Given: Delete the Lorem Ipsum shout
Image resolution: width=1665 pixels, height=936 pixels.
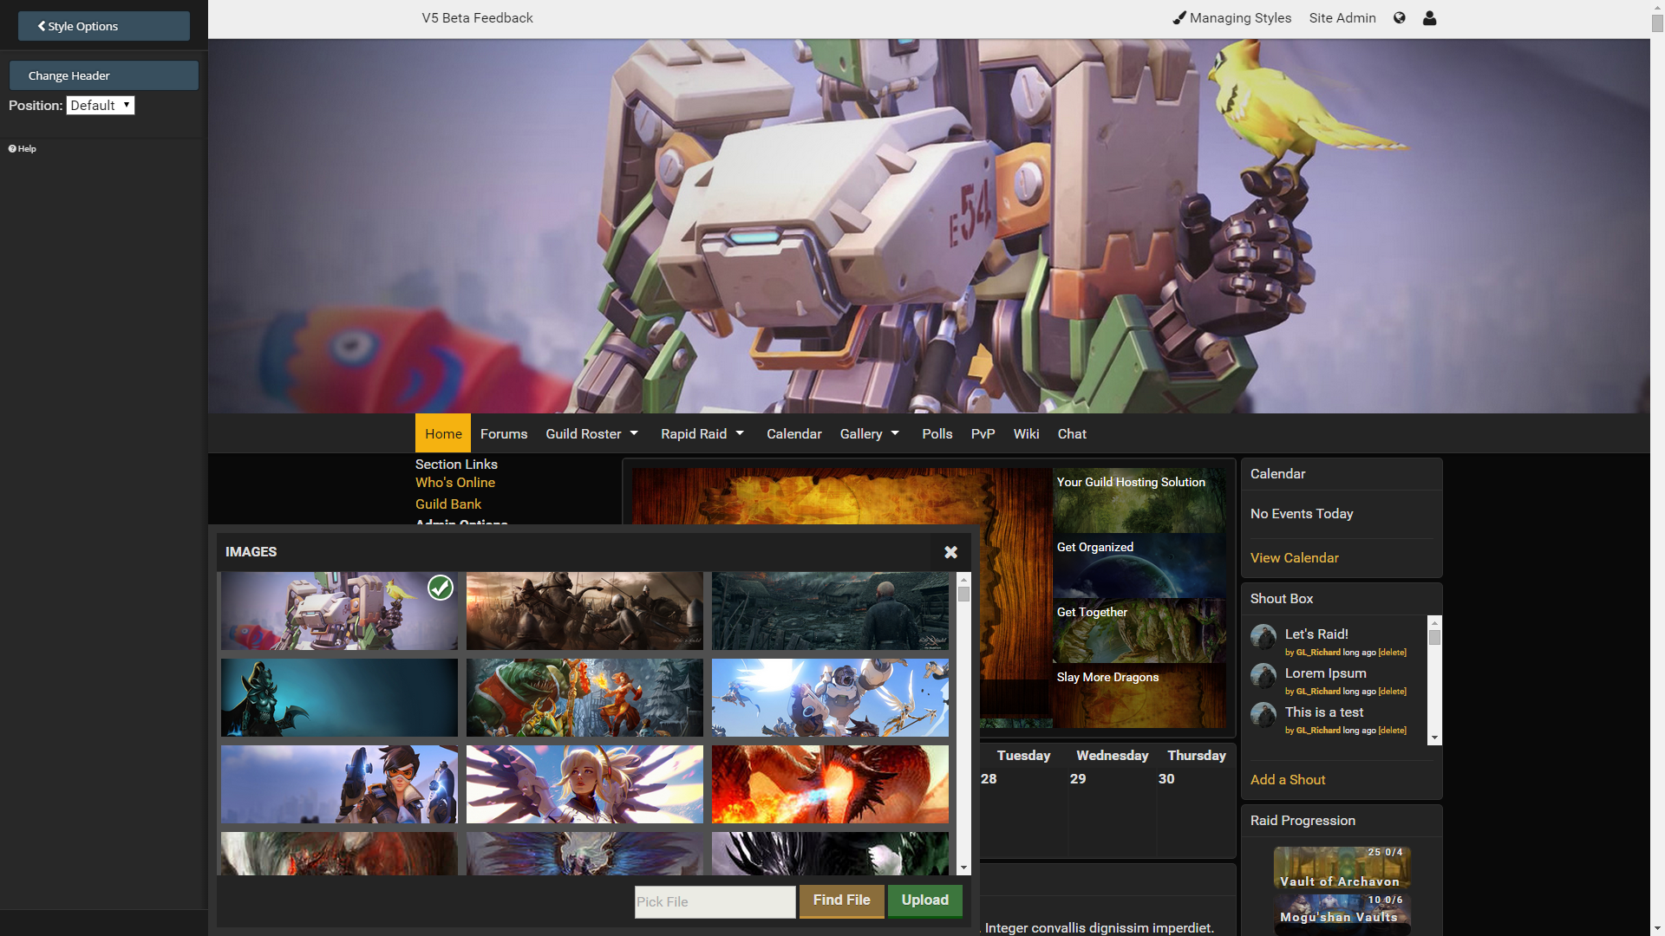Looking at the screenshot, I should click(1392, 692).
